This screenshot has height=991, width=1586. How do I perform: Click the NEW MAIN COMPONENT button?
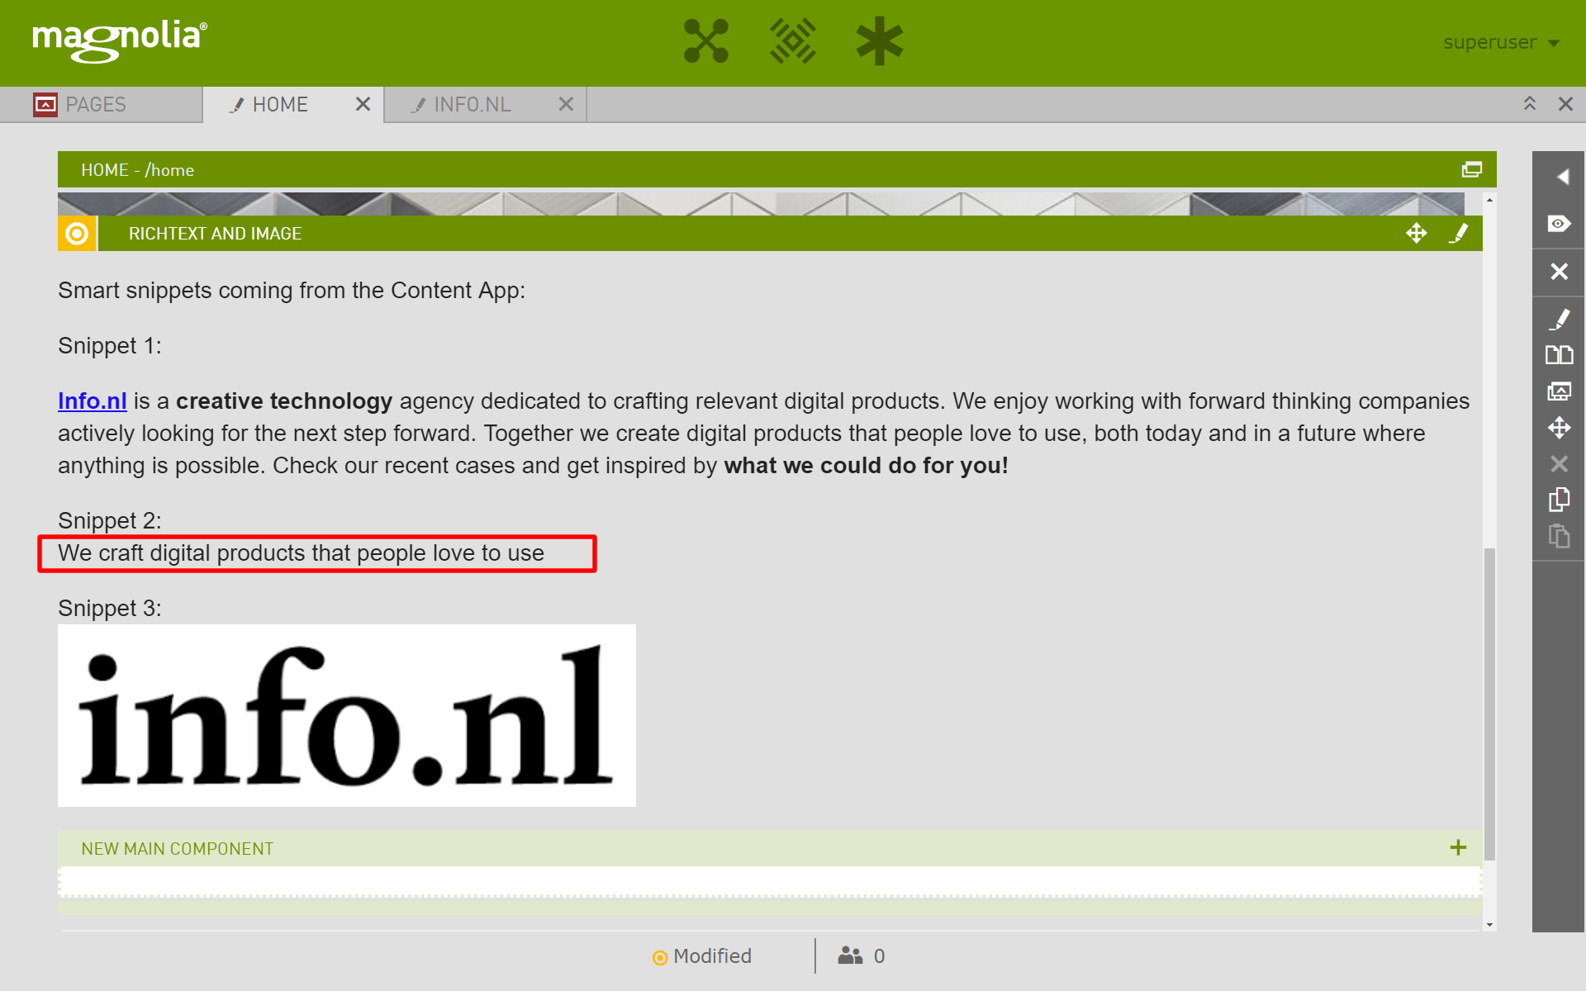point(772,848)
